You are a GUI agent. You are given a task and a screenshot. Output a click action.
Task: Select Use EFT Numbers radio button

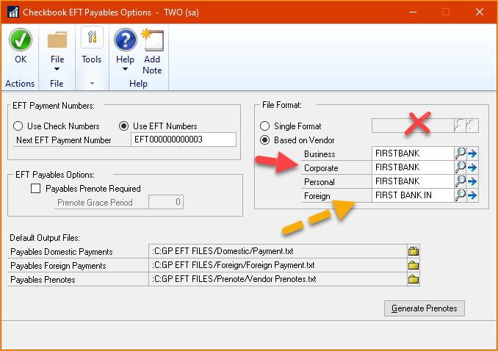123,126
